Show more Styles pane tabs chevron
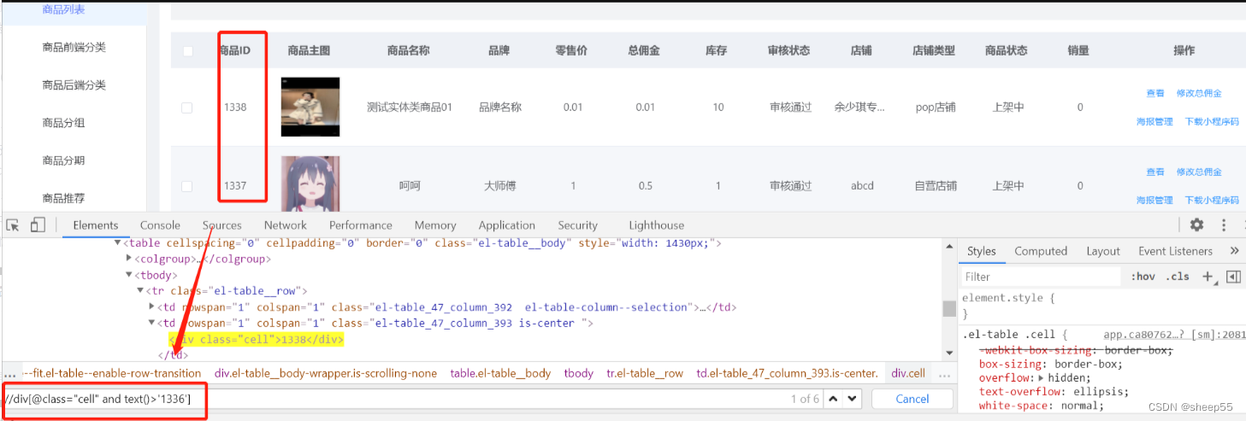The width and height of the screenshot is (1246, 421). click(1234, 251)
